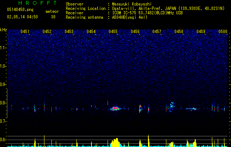The image size is (231, 147).
Task: Click the horizontal echo streak before 0459
Action: [191, 109]
